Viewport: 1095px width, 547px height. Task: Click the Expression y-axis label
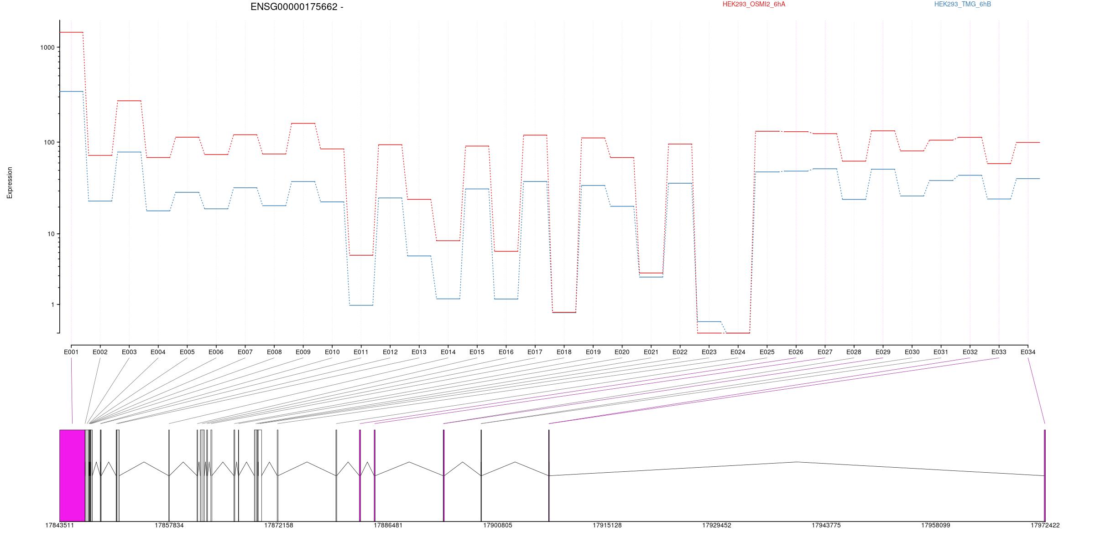[10, 183]
